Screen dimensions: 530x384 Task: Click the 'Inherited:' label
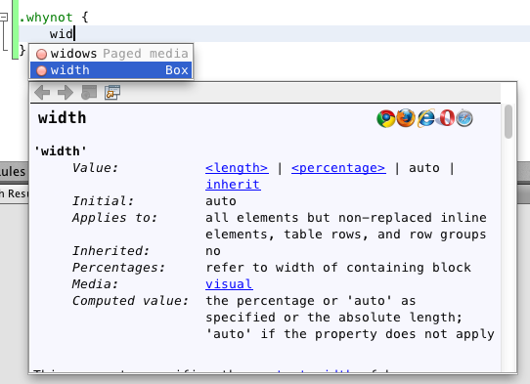click(110, 251)
